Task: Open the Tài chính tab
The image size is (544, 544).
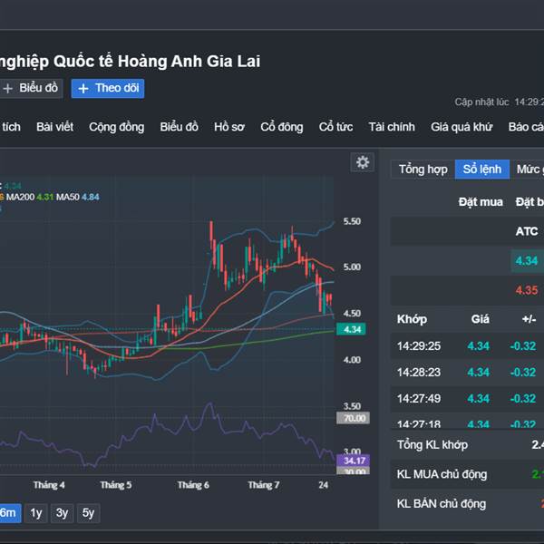Action: point(392,127)
